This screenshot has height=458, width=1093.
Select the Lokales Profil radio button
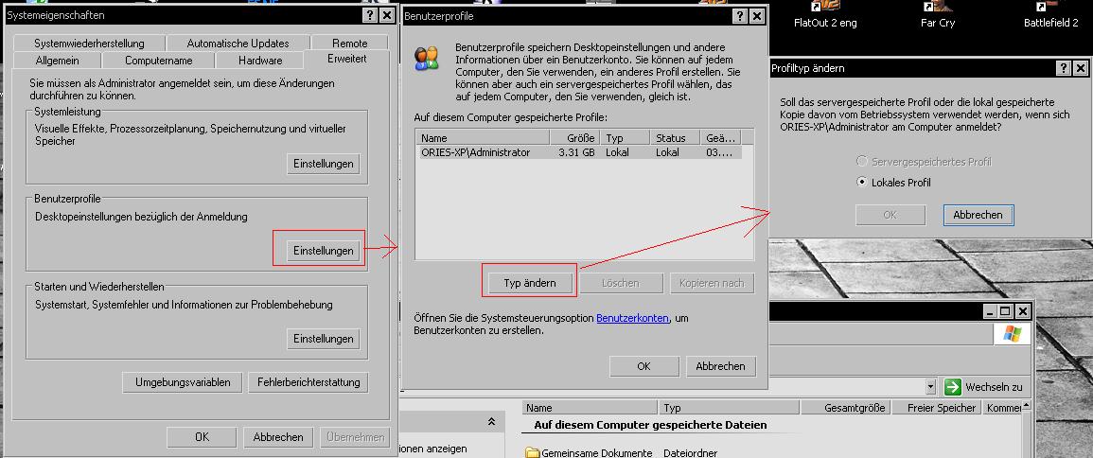(x=861, y=183)
